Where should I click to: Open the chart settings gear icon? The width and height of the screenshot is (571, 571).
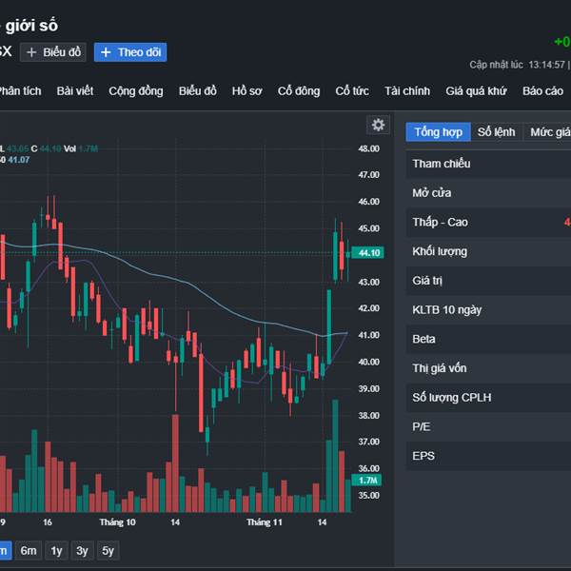[x=379, y=125]
